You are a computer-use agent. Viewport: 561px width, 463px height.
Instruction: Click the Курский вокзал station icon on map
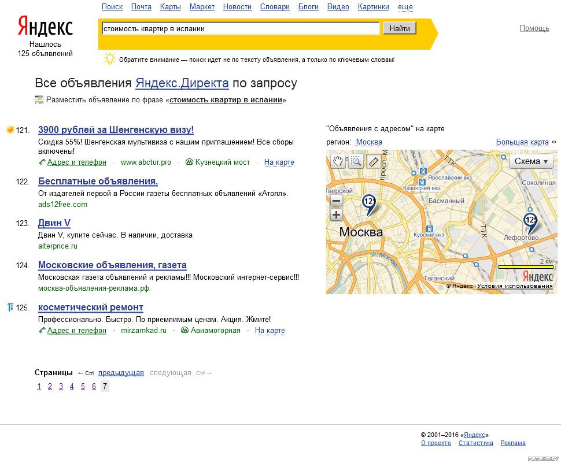click(x=430, y=229)
